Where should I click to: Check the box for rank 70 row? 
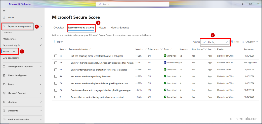click(x=56, y=83)
